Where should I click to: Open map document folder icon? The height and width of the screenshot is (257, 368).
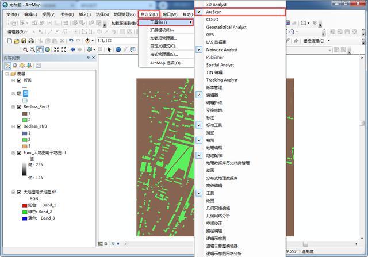point(17,41)
